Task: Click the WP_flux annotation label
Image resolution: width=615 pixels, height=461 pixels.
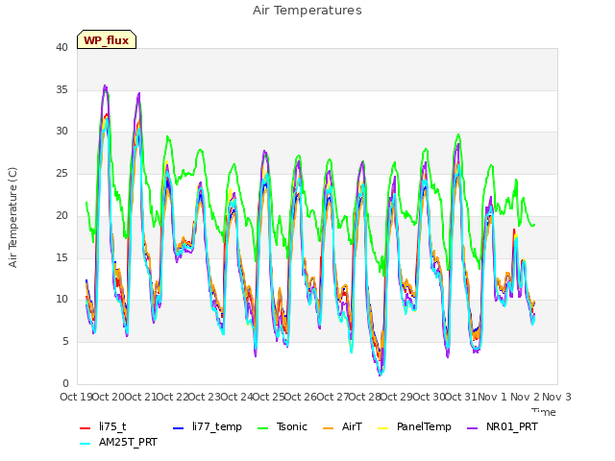Action: [x=107, y=39]
